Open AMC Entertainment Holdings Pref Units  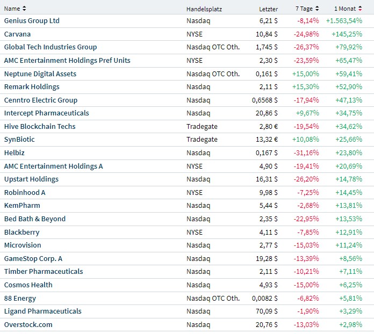point(67,61)
